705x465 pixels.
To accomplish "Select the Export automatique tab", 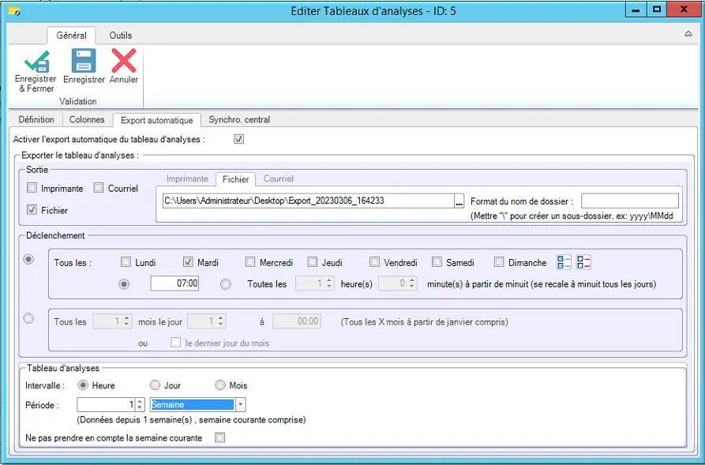I will pyautogui.click(x=157, y=120).
